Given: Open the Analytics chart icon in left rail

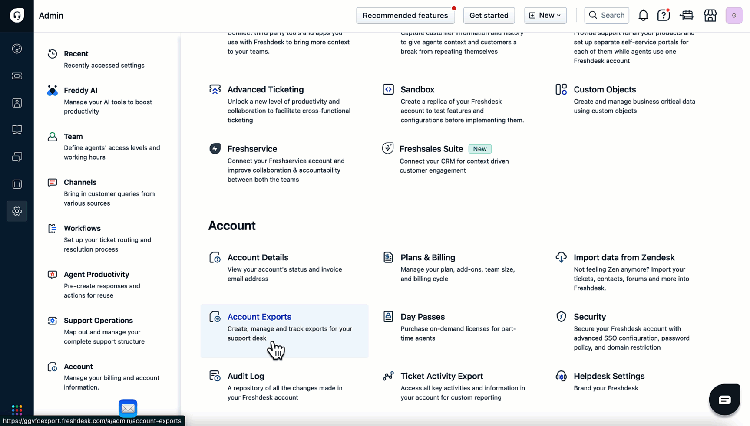Looking at the screenshot, I should 17,184.
